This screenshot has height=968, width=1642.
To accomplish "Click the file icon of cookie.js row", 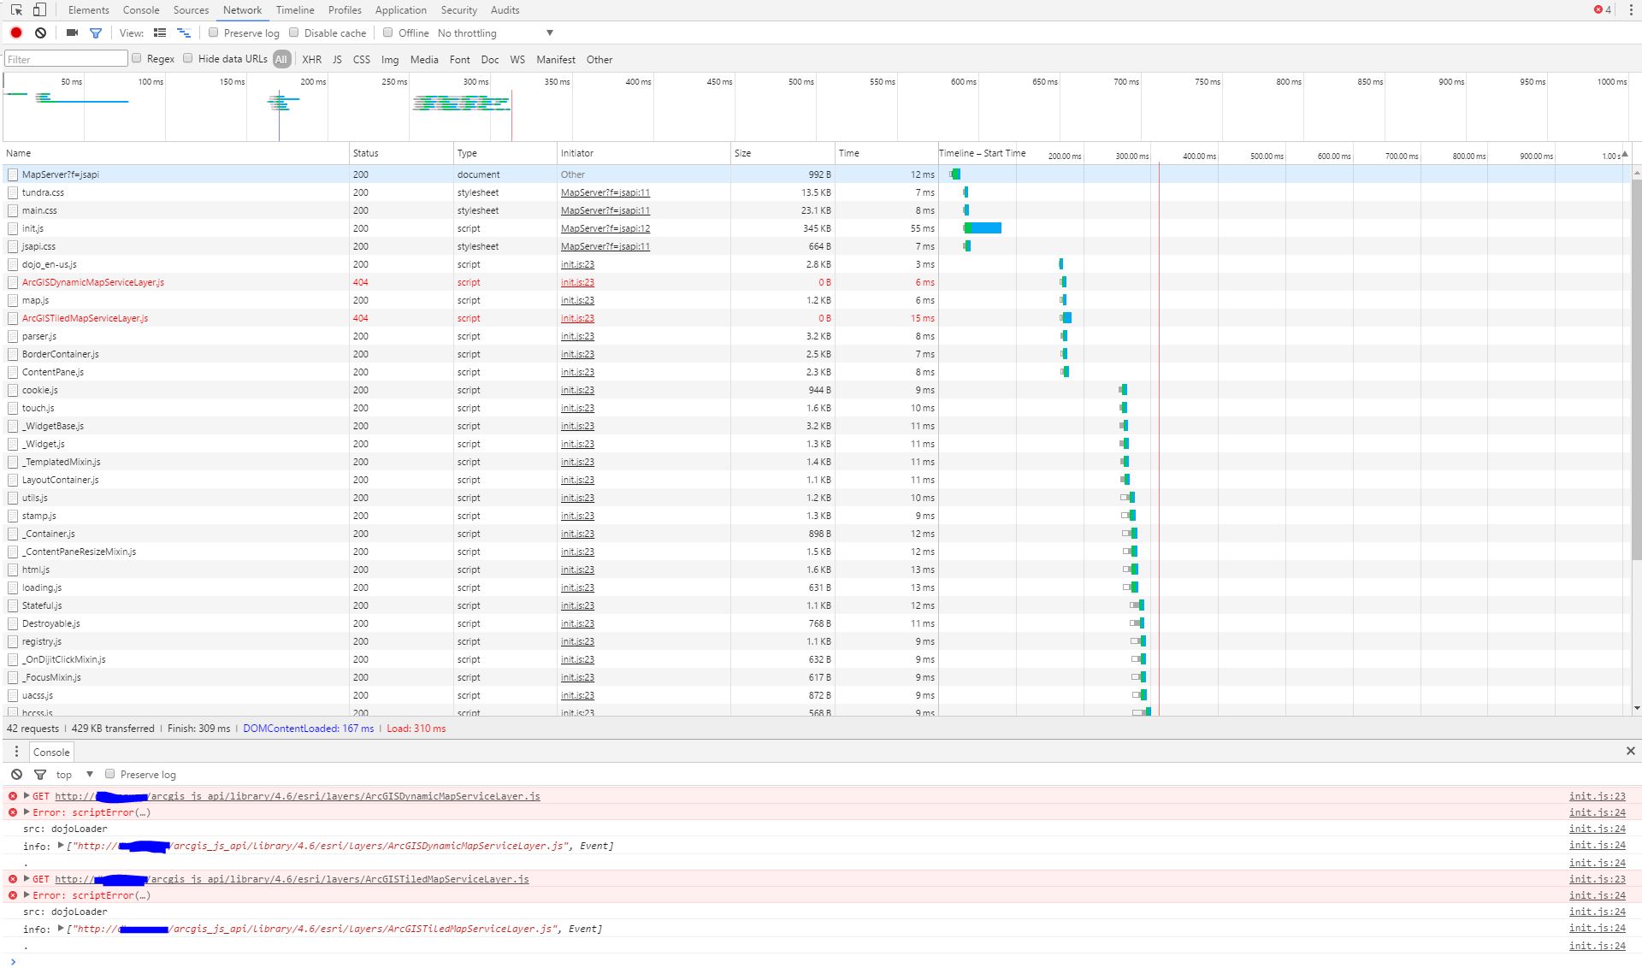I will 13,390.
